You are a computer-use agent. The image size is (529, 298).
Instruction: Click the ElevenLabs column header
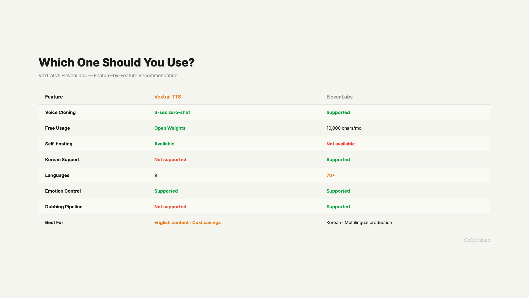pyautogui.click(x=339, y=97)
